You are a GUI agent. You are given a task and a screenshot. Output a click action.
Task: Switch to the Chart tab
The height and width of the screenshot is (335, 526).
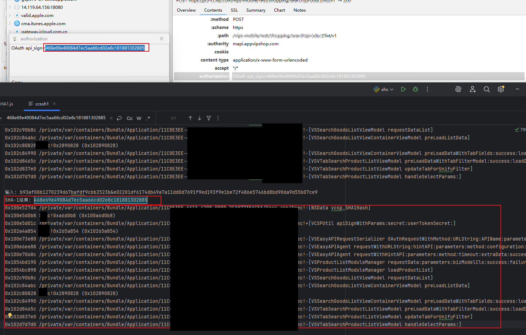pyautogui.click(x=279, y=10)
